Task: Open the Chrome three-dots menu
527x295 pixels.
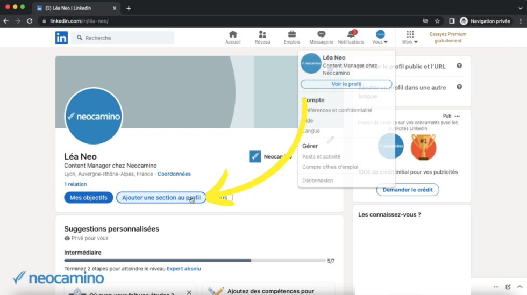Action: click(521, 21)
